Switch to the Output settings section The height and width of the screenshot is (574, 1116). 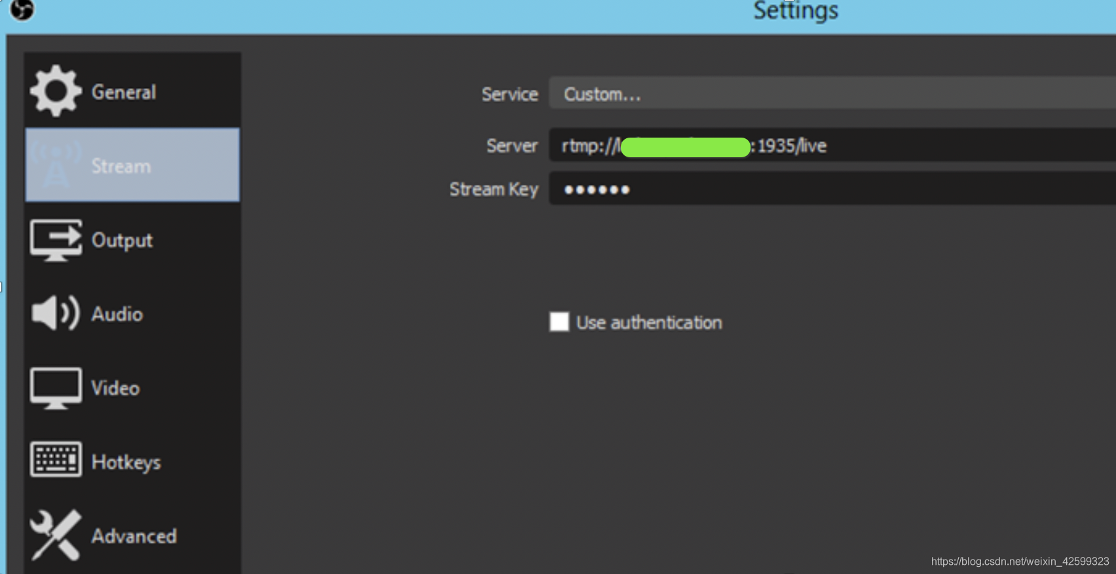132,240
